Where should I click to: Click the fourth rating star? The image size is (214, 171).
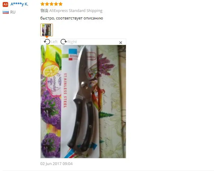point(56,4)
